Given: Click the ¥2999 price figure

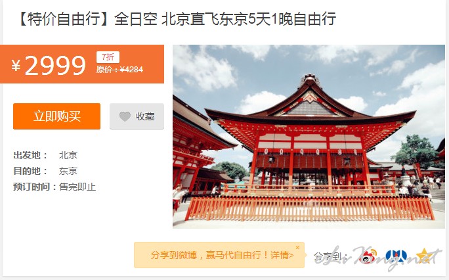Looking at the screenshot, I should pos(49,65).
